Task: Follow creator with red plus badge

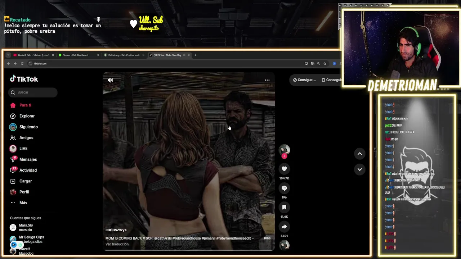Action: click(x=284, y=156)
